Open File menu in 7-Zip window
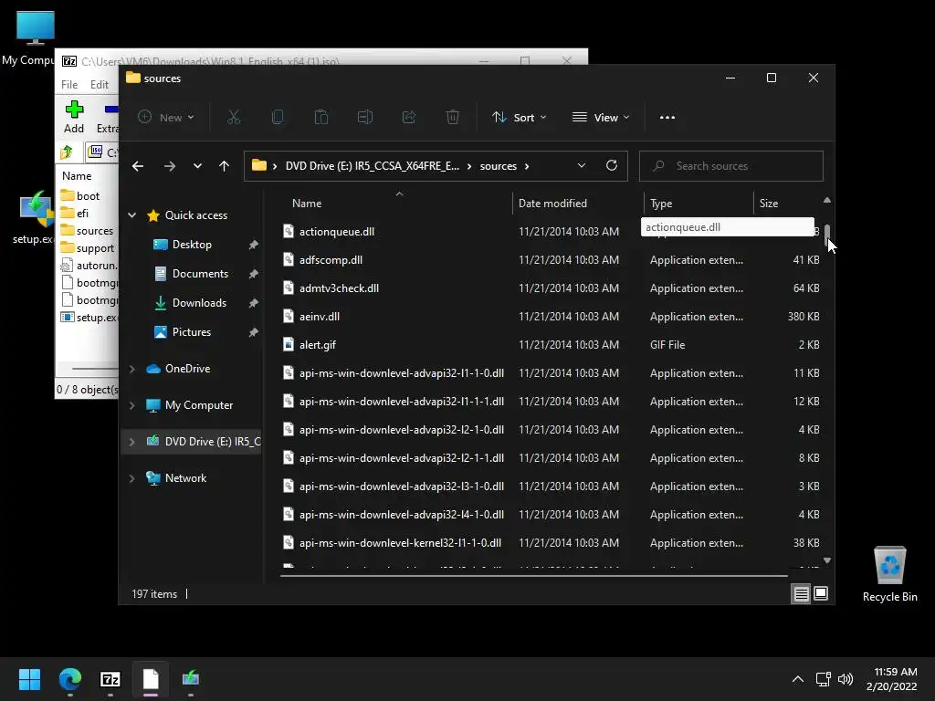The width and height of the screenshot is (935, 701). point(69,85)
